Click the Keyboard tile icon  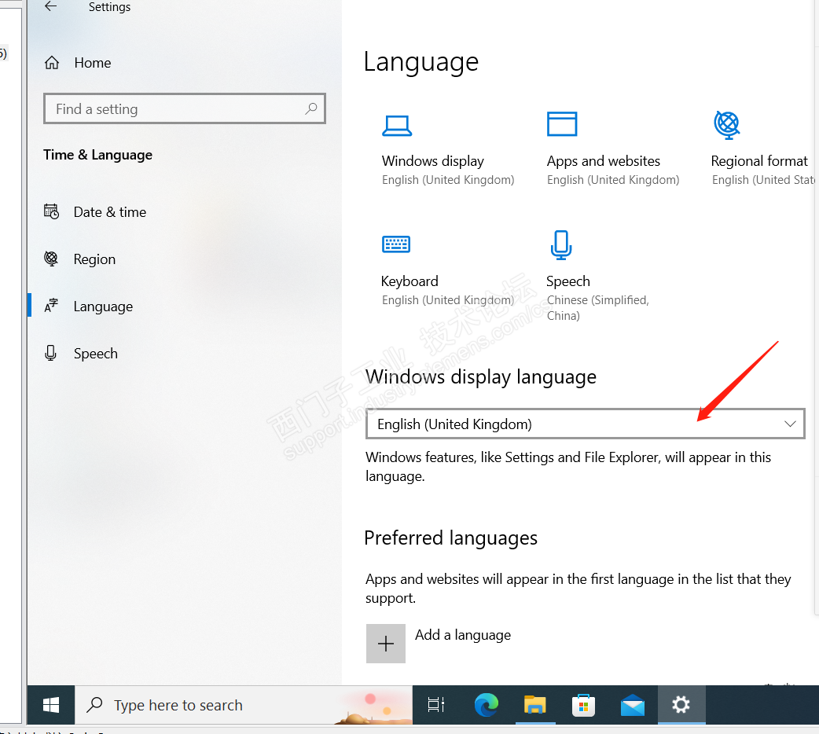pyautogui.click(x=396, y=244)
